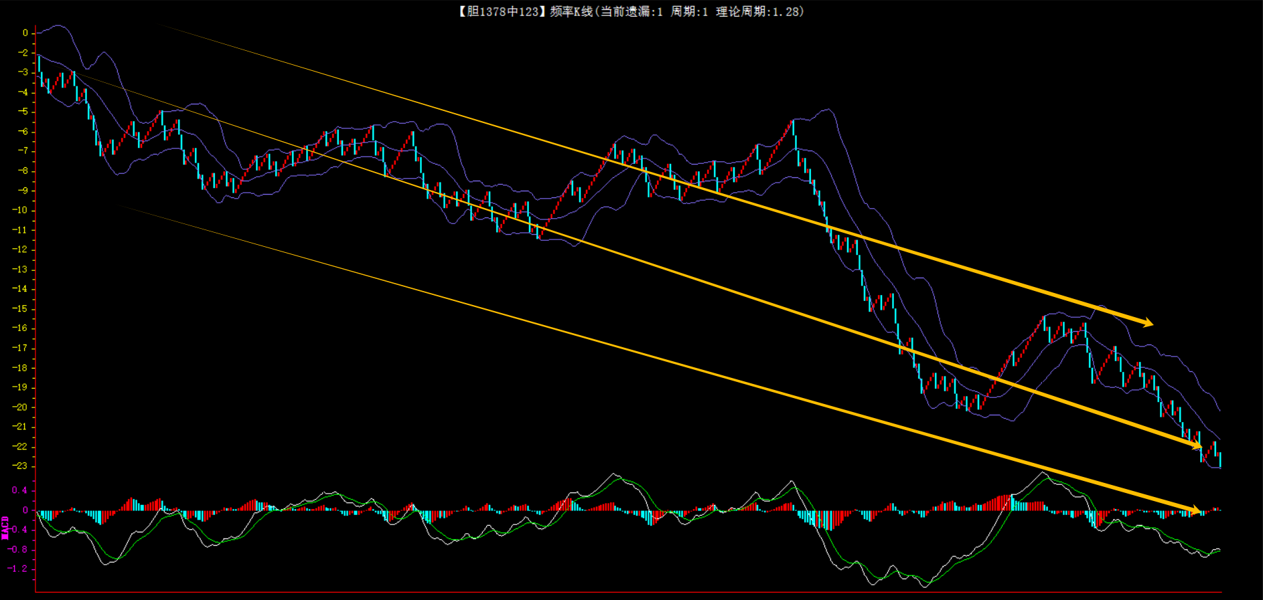Click the -10 label on the price axis
The width and height of the screenshot is (1263, 600).
[20, 210]
